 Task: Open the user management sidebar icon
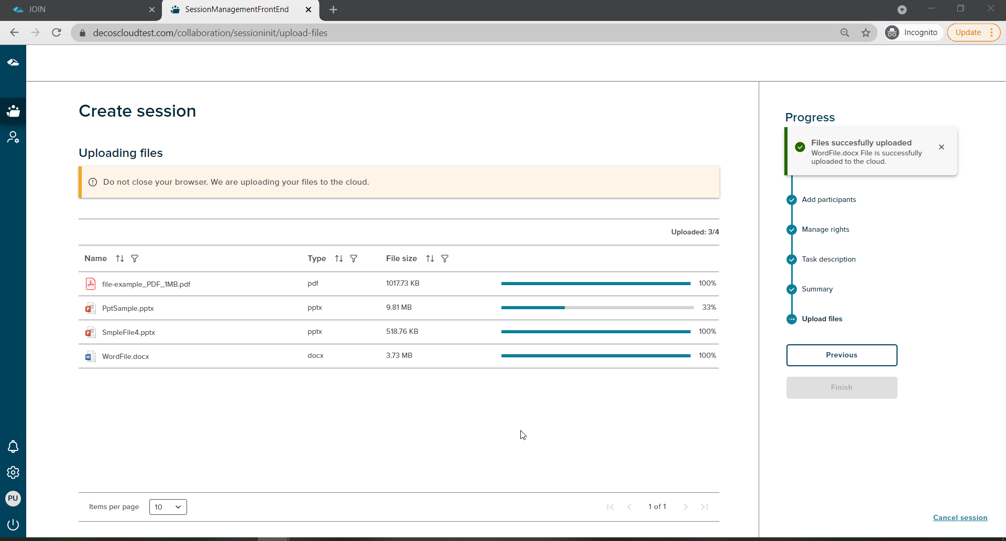pyautogui.click(x=13, y=137)
